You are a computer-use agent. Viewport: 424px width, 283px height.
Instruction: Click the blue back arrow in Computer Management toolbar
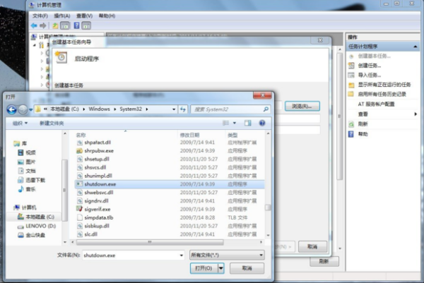[x=34, y=25]
